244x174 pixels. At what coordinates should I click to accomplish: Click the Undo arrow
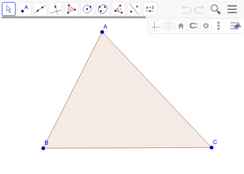[x=186, y=9]
